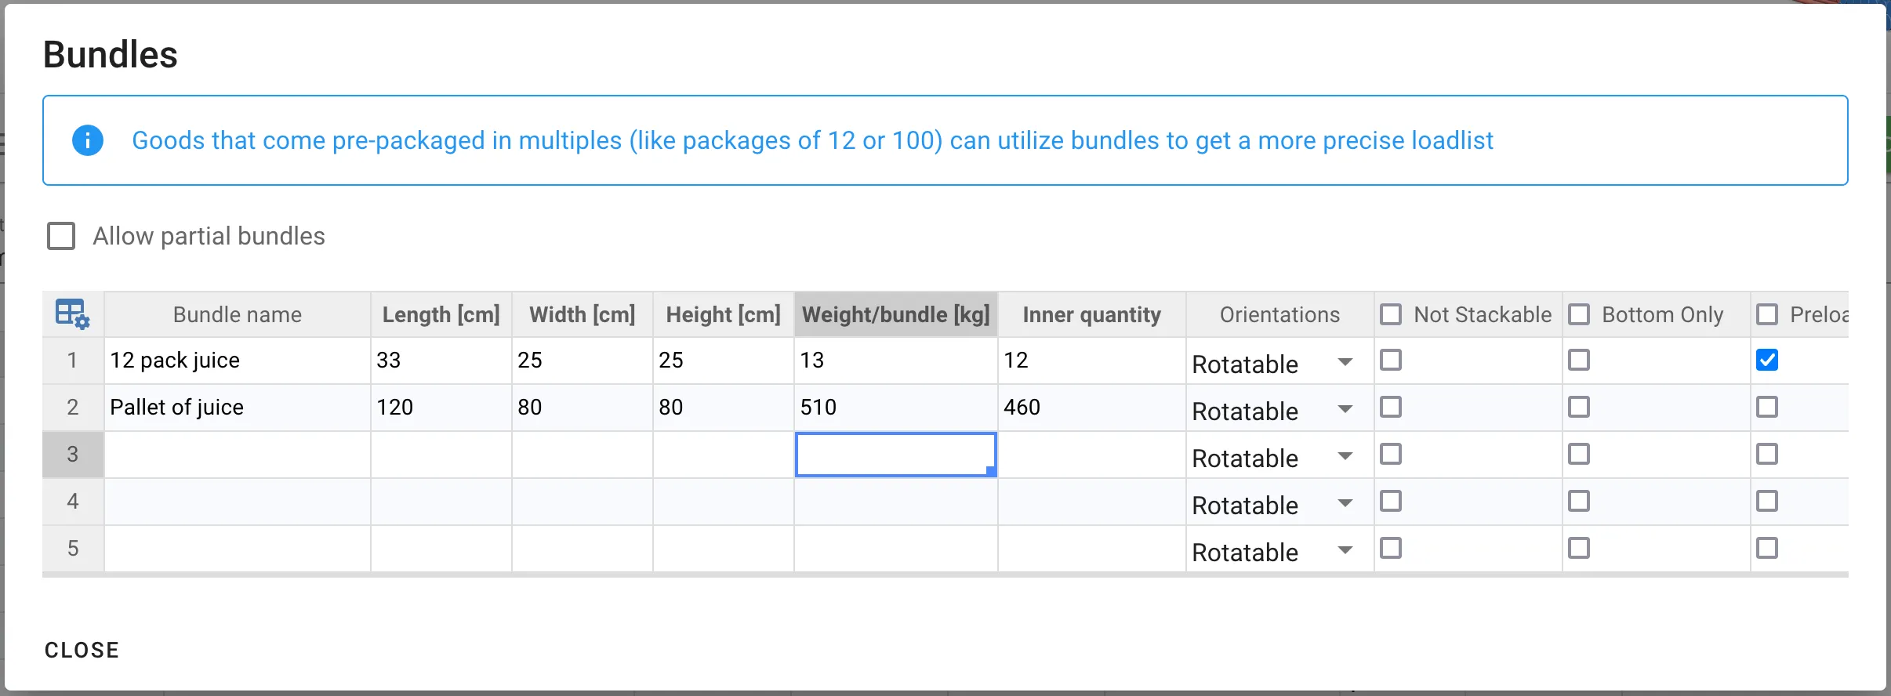
Task: Click the info banner text about pre-packaged goods
Action: [812, 140]
